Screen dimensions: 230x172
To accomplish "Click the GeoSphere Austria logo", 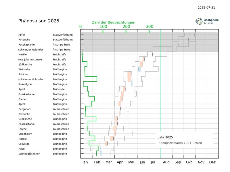I will point(207,21).
